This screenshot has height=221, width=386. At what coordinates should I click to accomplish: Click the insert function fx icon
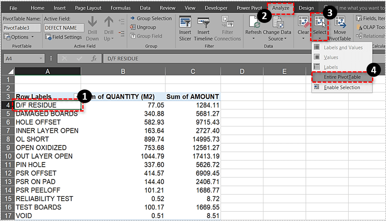pyautogui.click(x=94, y=59)
